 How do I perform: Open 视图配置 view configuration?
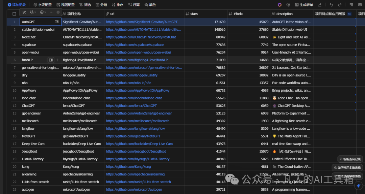click(66, 5)
